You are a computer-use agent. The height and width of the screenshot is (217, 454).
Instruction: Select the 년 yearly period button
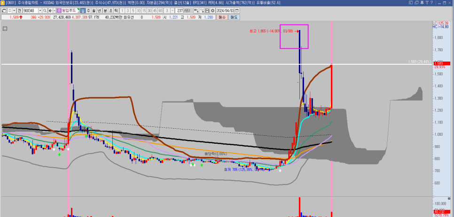pyautogui.click(x=99, y=10)
